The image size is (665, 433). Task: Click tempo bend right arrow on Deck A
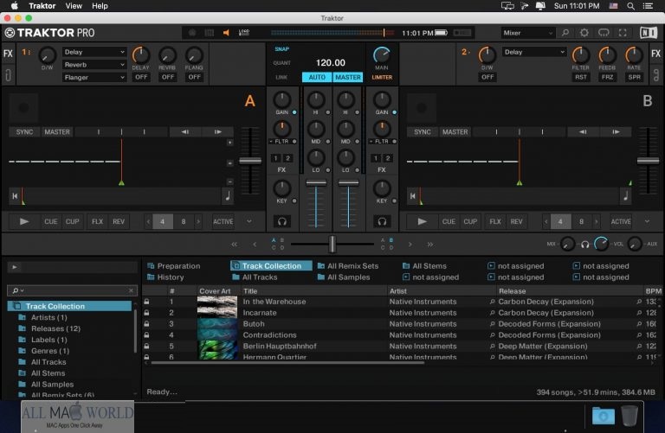click(217, 132)
